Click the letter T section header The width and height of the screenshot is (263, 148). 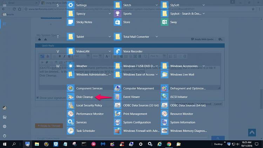tap(58, 36)
